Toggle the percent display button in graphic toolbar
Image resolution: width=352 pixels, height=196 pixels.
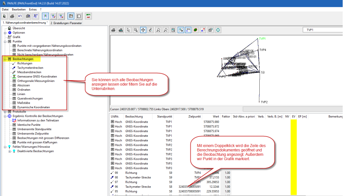tap(180, 30)
